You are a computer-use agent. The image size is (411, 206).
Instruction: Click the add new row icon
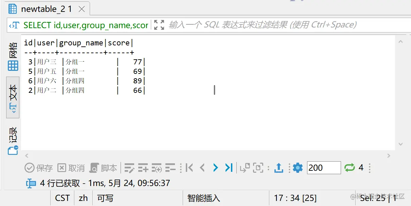[x=143, y=167]
